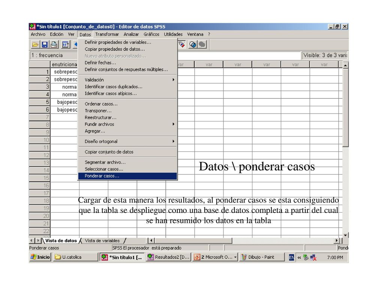Click the norma cell in row 4
This screenshot has width=384, height=288.
click(64, 94)
